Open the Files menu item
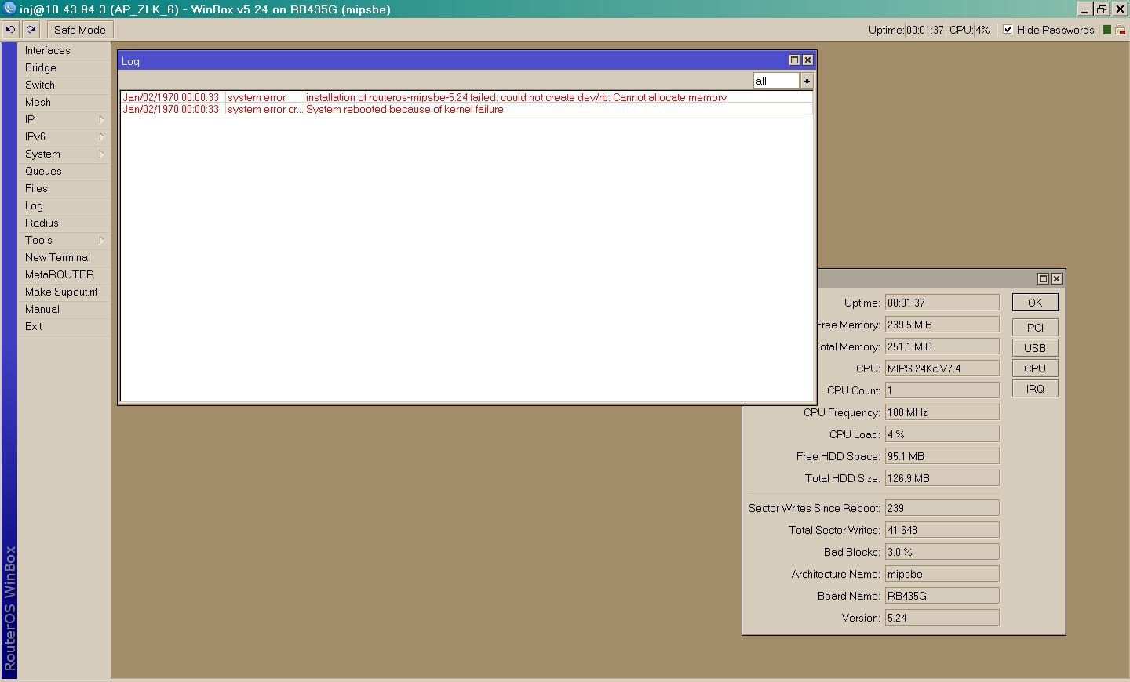This screenshot has height=682, width=1130. [x=64, y=188]
